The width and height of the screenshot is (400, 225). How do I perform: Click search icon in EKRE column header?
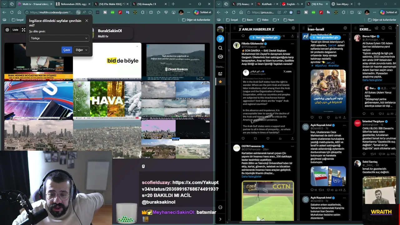pos(390,28)
